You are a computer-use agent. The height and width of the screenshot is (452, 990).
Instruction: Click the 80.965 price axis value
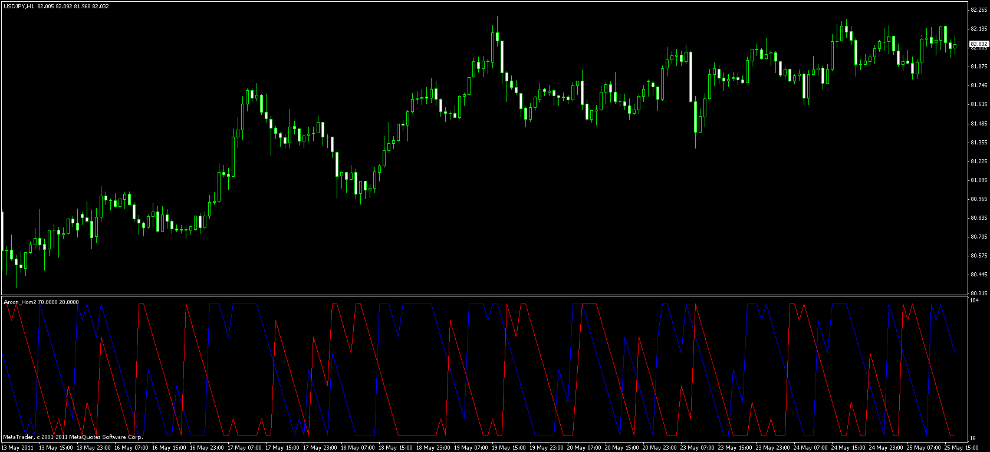[978, 199]
